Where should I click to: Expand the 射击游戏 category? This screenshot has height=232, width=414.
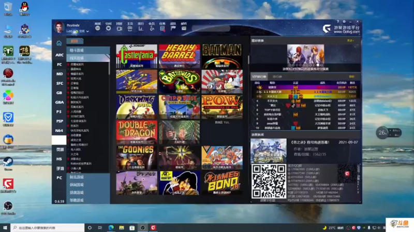[x=88, y=177]
